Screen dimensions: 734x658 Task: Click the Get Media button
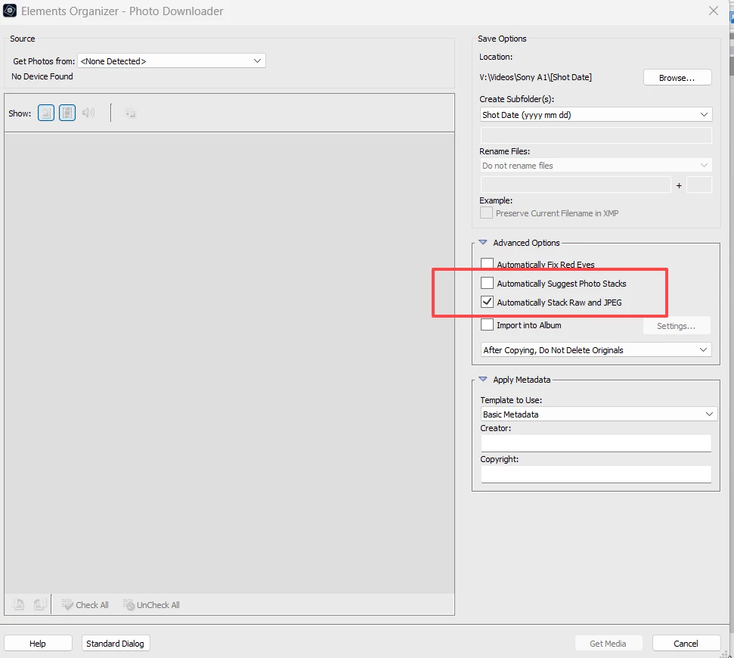(x=608, y=644)
